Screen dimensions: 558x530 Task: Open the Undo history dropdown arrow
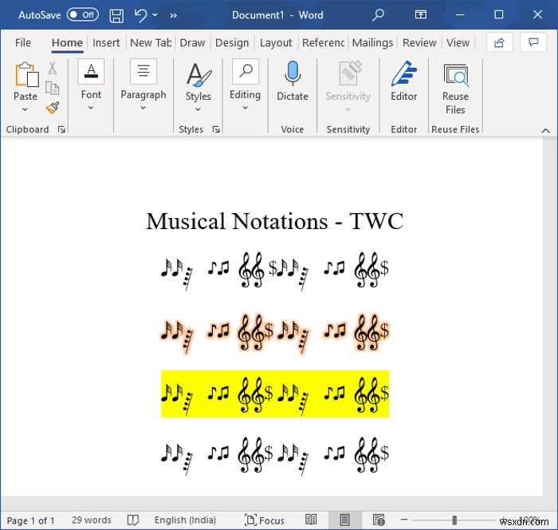155,15
